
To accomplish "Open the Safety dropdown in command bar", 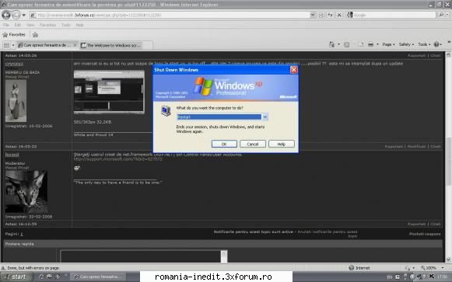I will (x=406, y=44).
